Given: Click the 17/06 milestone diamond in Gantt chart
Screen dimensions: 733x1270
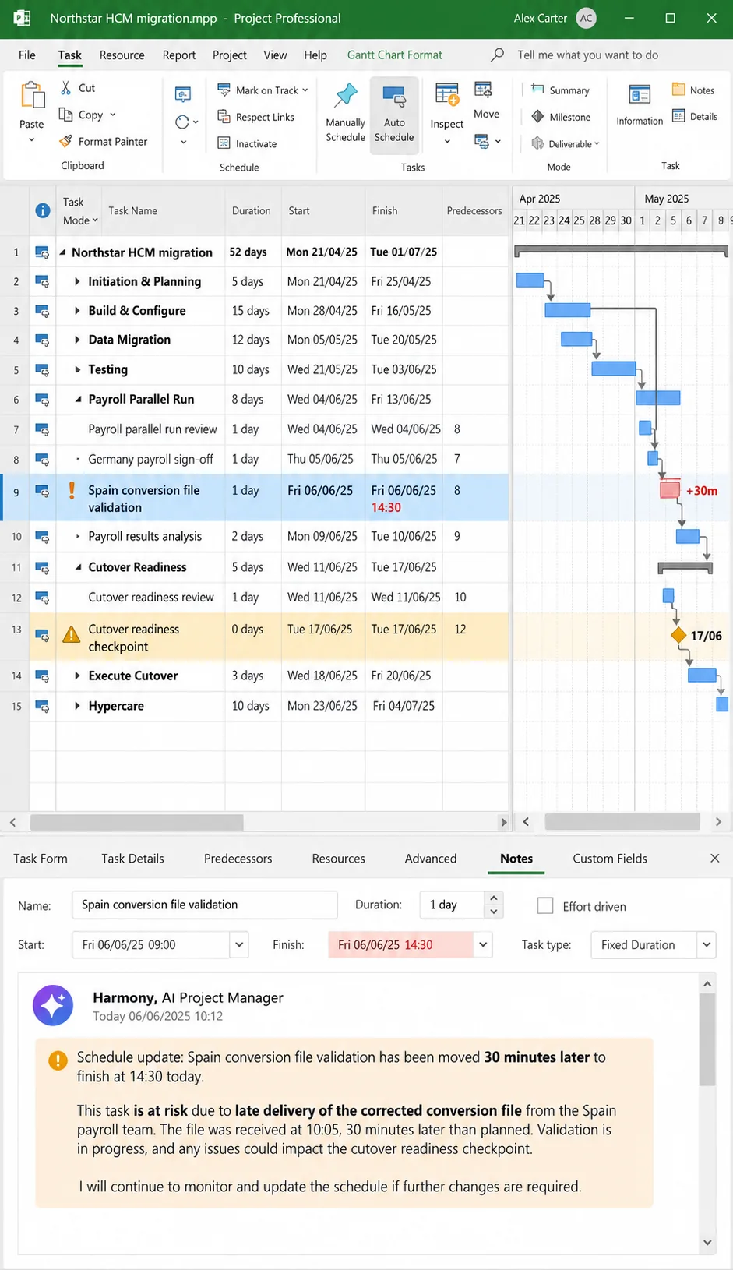Looking at the screenshot, I should point(678,635).
